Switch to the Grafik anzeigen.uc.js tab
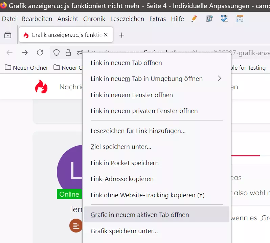Image resolution: width=270 pixels, height=243 pixels. point(66,35)
